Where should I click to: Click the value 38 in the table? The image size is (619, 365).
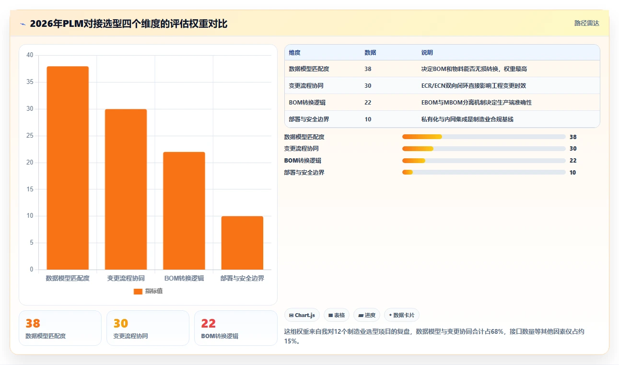368,69
